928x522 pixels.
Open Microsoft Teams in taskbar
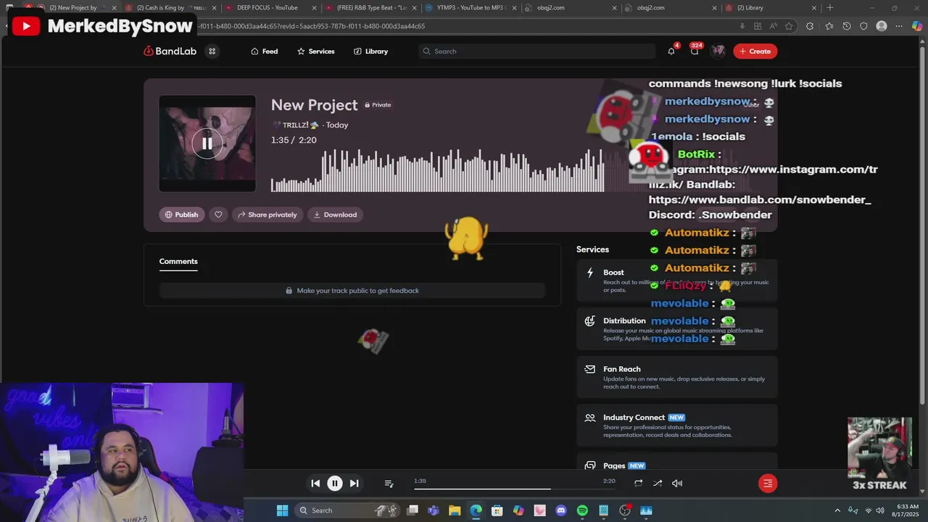[x=434, y=510]
